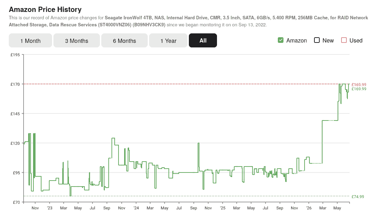This screenshot has height=215, width=377.
Task: Click the £170 y-axis label
Action: click(x=15, y=84)
